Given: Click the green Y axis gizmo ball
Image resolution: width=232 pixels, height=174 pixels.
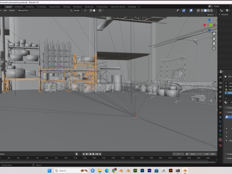Looking at the screenshot, I should [211, 25].
